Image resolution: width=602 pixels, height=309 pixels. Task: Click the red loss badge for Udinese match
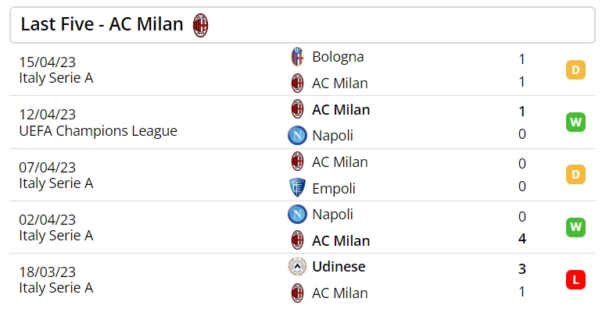575,279
